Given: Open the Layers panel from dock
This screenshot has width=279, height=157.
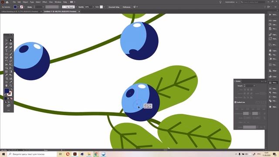Looking at the screenshot, I should (x=272, y=51).
